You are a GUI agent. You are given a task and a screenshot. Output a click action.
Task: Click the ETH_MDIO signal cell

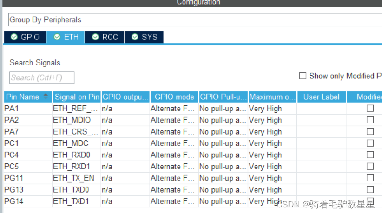(x=77, y=120)
